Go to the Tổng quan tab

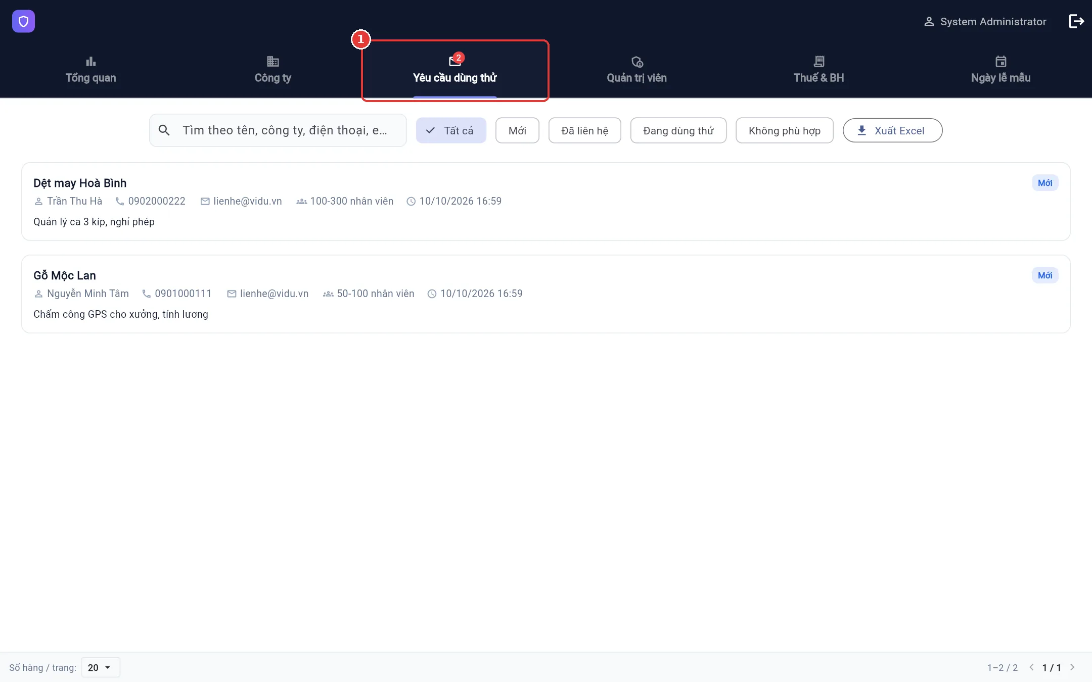(91, 70)
